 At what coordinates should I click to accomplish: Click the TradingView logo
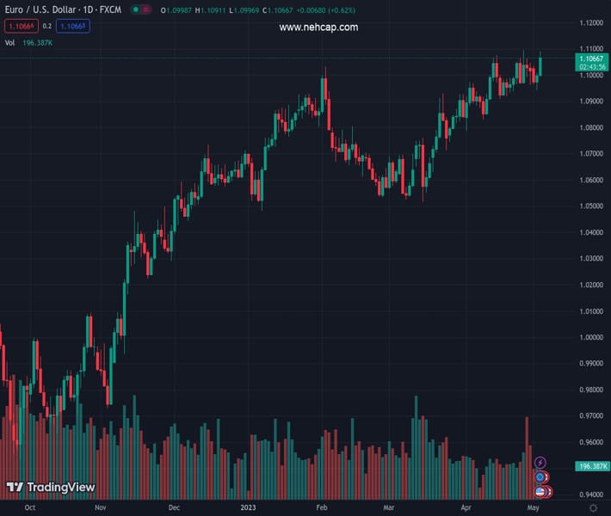pos(51,488)
